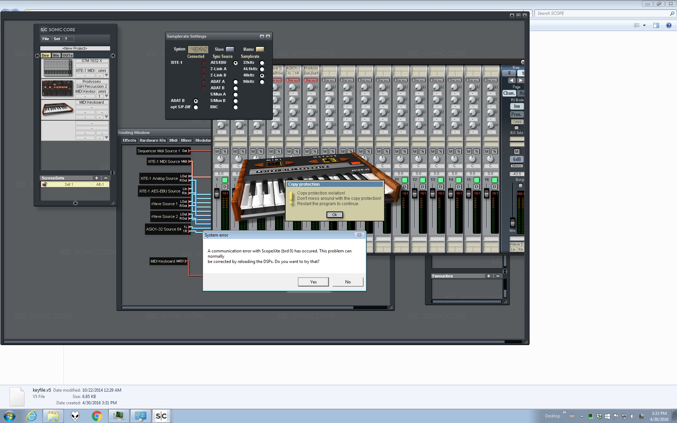Toggle the Stereo switch on ASIO1 channel

293,80
